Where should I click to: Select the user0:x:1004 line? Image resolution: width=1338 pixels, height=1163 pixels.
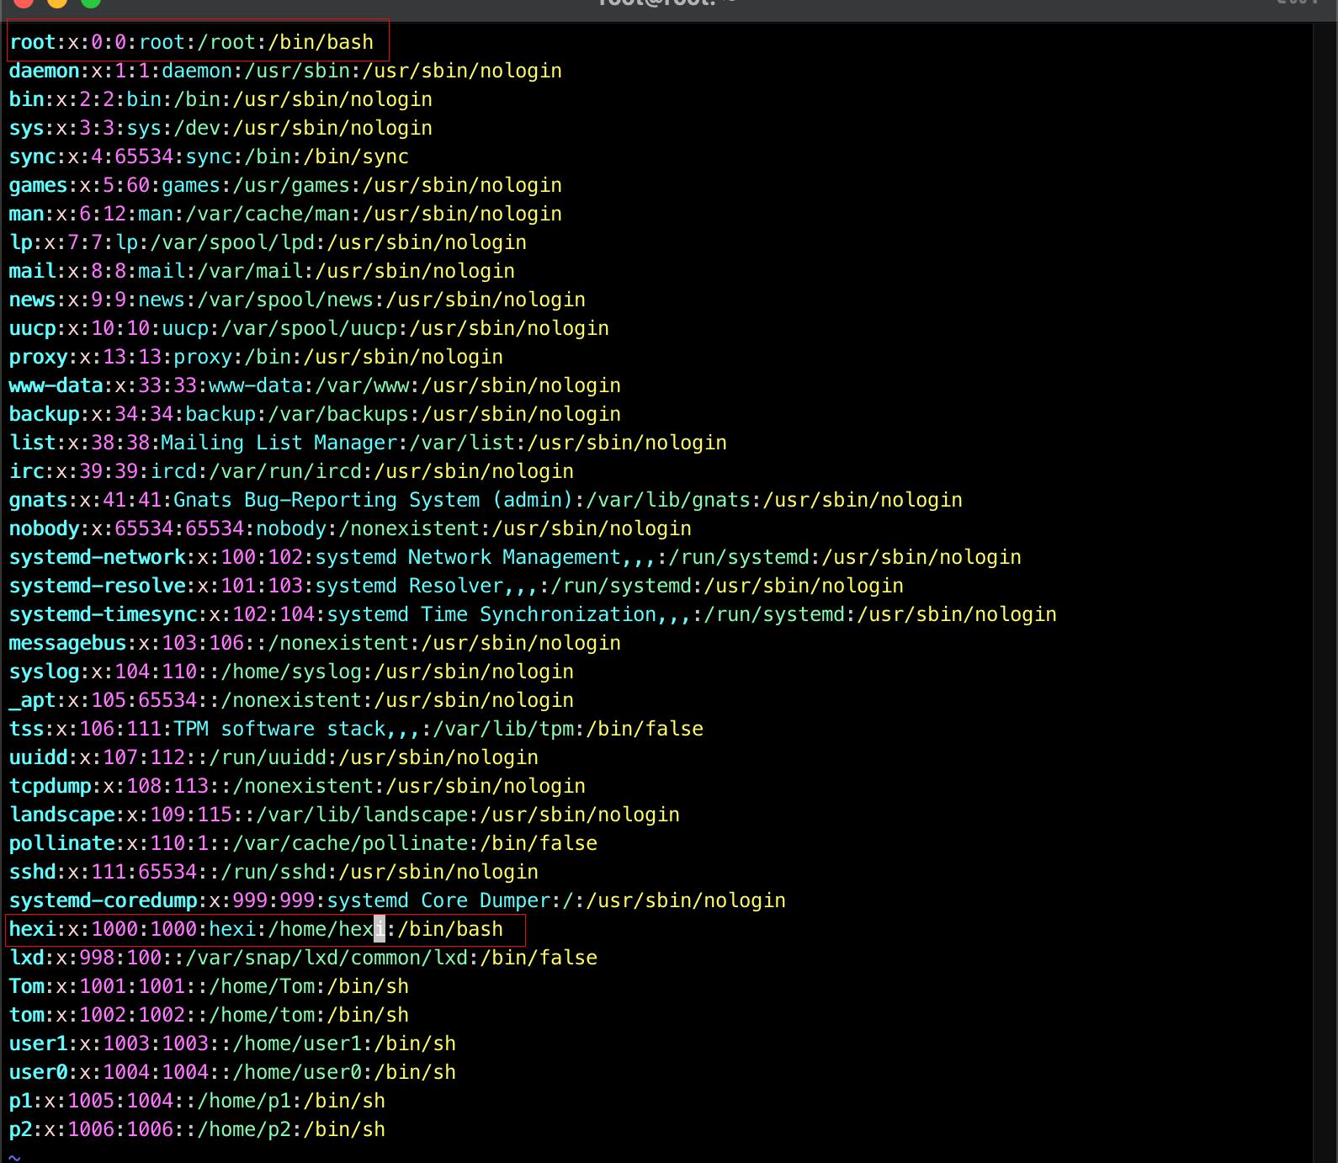click(232, 1072)
